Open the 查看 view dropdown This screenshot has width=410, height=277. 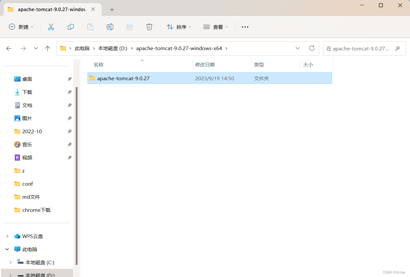coord(215,27)
